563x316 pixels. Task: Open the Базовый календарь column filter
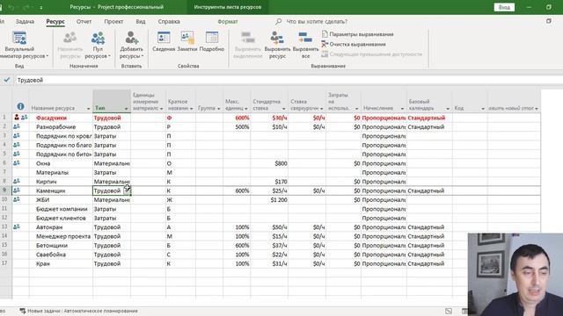click(448, 109)
